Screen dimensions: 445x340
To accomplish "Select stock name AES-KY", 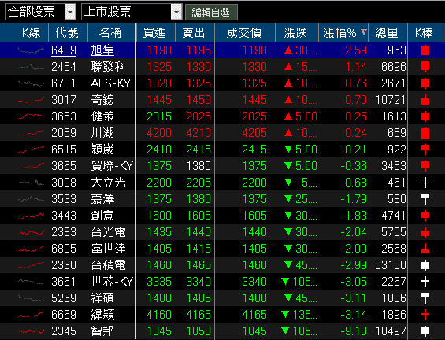I will coord(111,83).
